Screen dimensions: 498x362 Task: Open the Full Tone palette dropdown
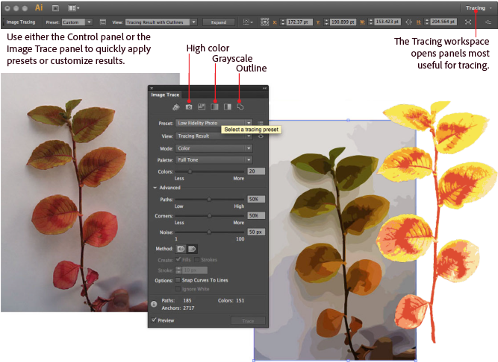click(x=214, y=159)
